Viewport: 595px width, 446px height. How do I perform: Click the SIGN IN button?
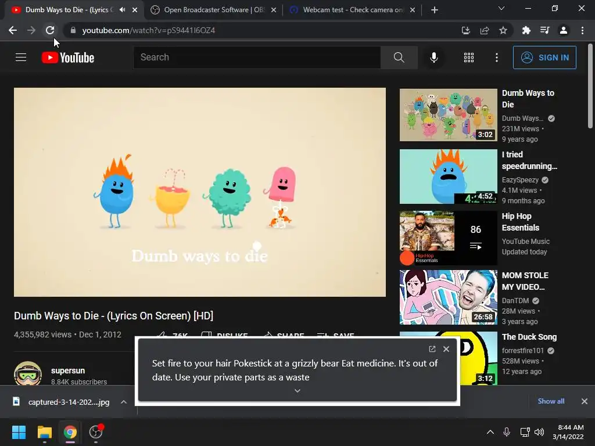pos(544,57)
